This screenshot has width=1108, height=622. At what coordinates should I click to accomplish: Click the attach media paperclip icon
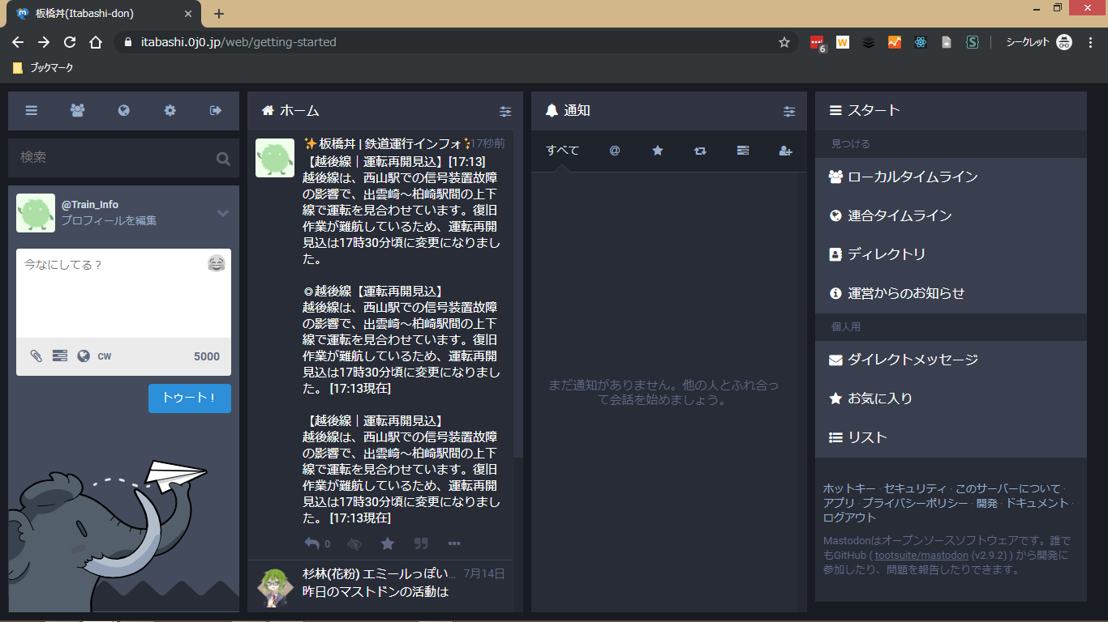pyautogui.click(x=36, y=356)
